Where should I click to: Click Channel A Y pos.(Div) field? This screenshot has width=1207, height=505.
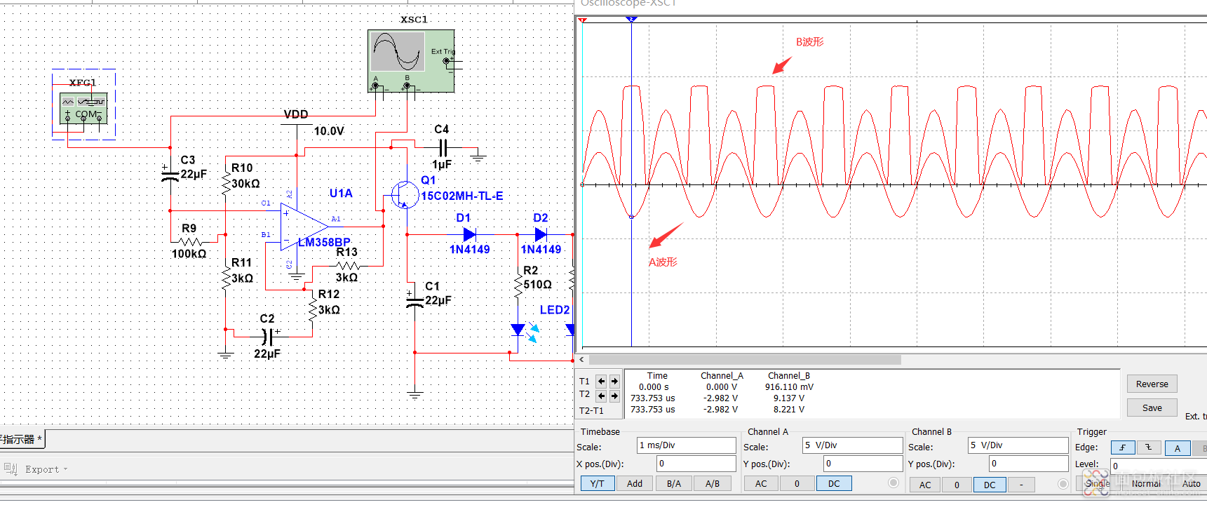863,464
